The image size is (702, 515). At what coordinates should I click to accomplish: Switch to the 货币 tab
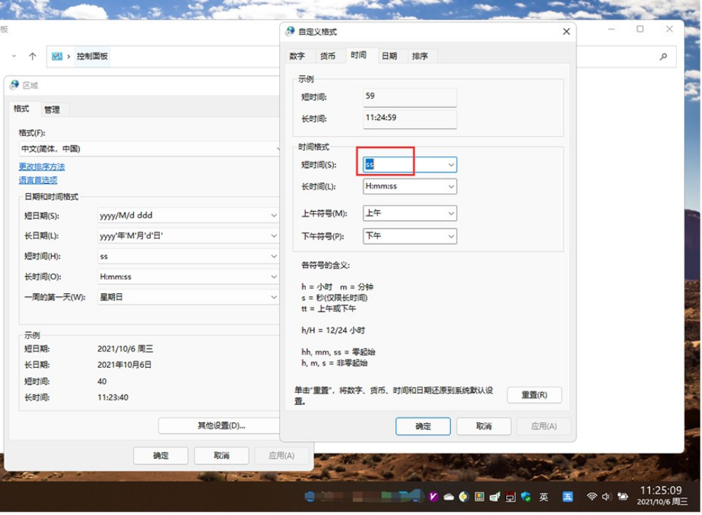(328, 55)
